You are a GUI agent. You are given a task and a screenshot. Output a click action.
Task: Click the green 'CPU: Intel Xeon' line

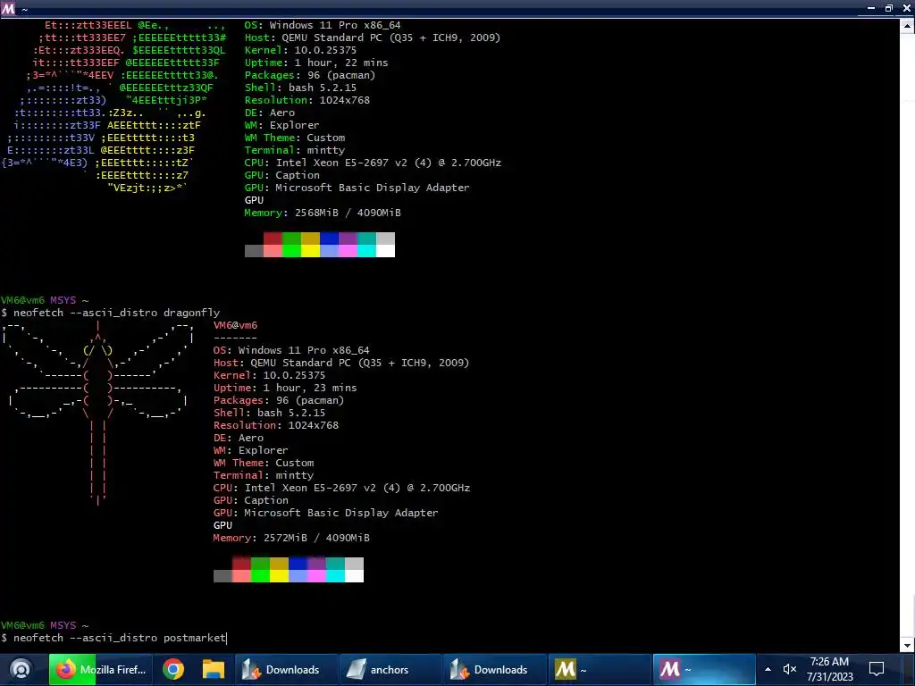(373, 163)
